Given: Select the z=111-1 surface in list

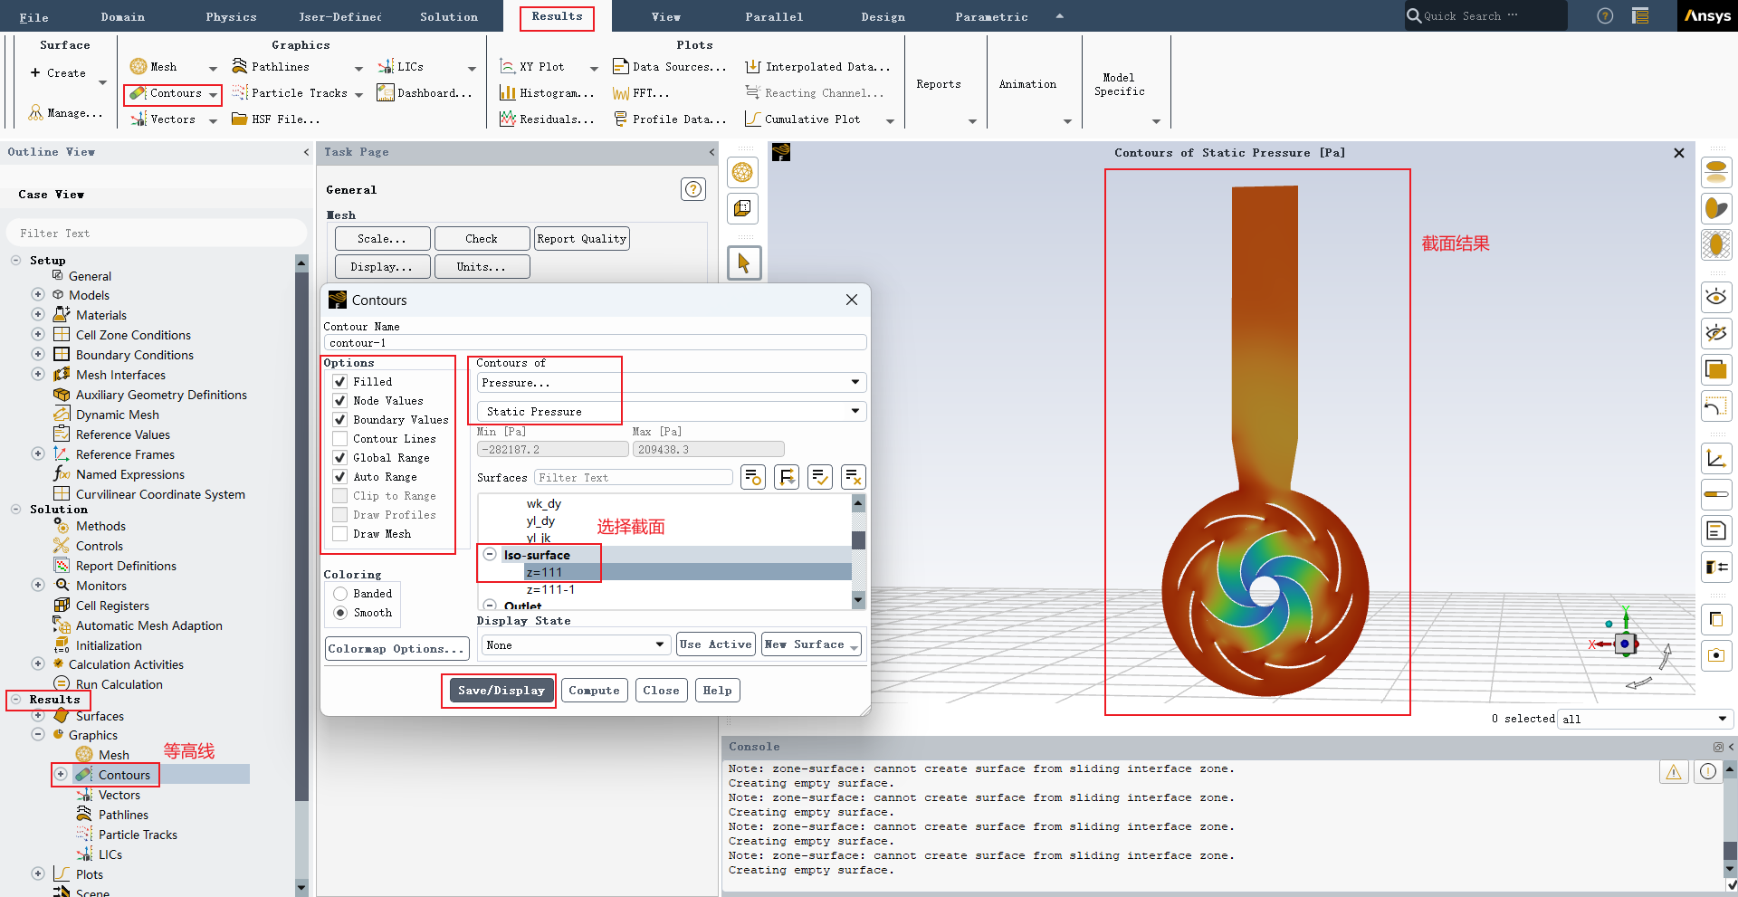Looking at the screenshot, I should 550,589.
